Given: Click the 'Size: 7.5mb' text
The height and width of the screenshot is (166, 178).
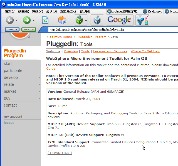Looking at the screenshot, I should pyautogui.click(x=58, y=106).
